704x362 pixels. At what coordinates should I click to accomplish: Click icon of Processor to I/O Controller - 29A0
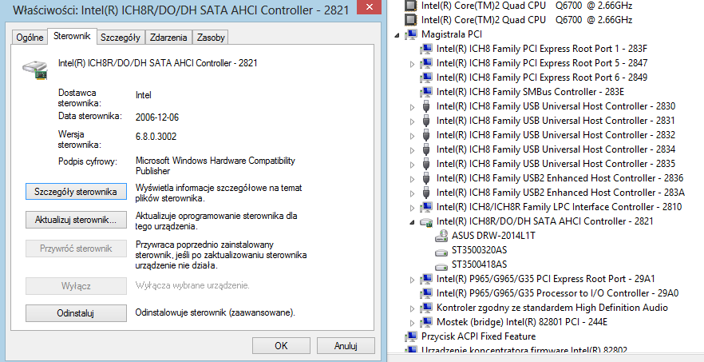click(426, 293)
